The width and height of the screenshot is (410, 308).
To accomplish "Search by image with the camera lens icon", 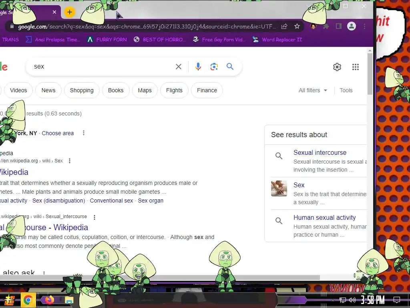I will [214, 67].
